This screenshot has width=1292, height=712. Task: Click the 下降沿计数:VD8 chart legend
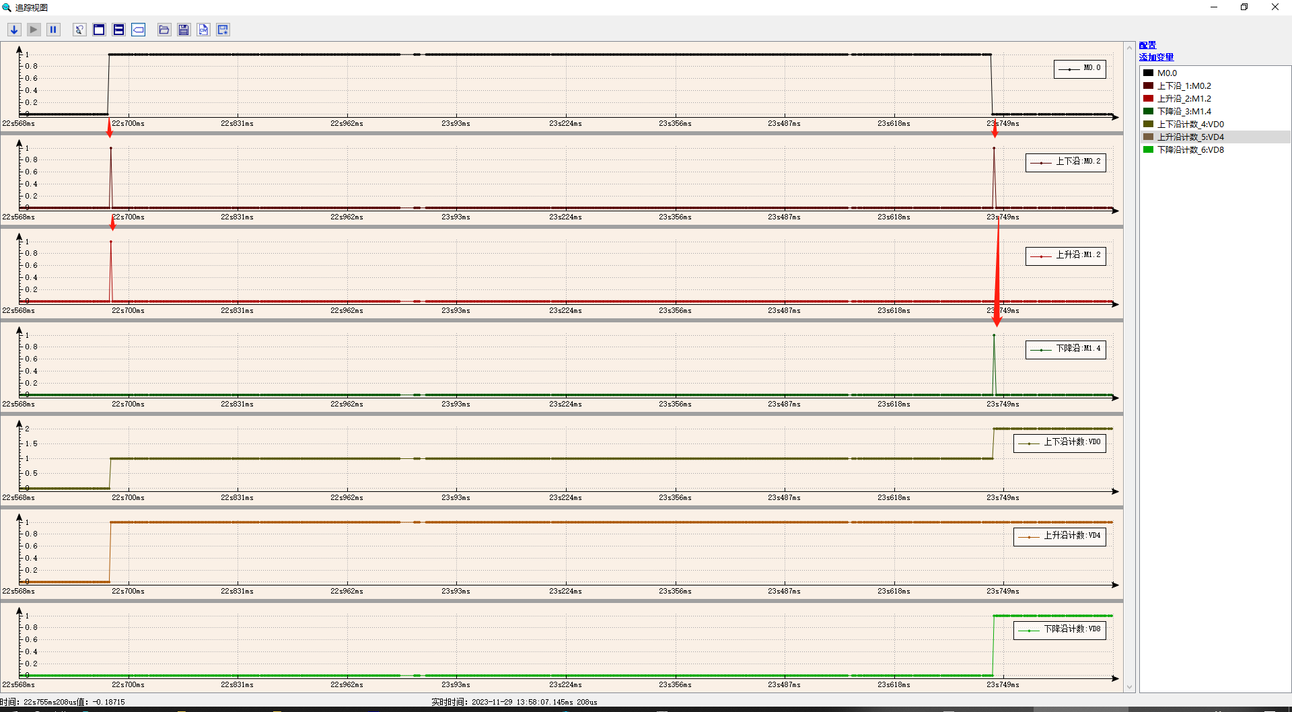click(x=1059, y=630)
